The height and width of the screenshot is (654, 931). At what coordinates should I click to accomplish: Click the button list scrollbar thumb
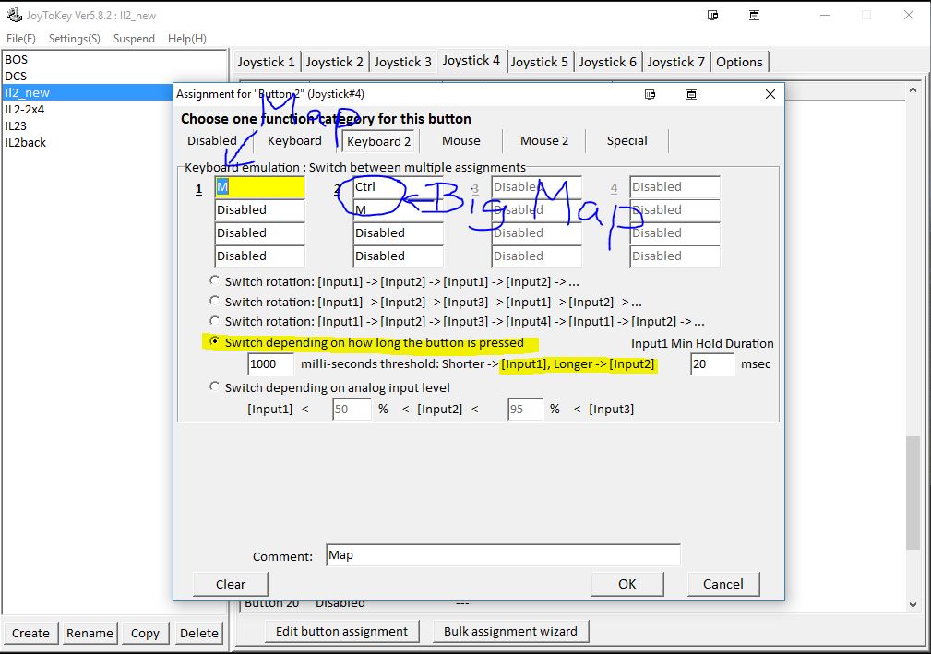pyautogui.click(x=913, y=493)
